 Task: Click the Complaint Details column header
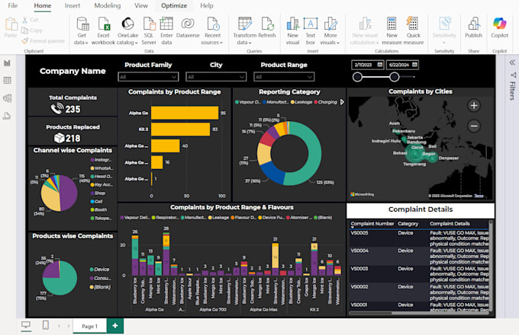450,224
